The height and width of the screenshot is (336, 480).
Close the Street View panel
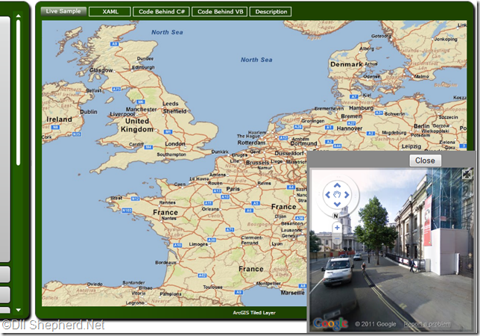point(425,161)
